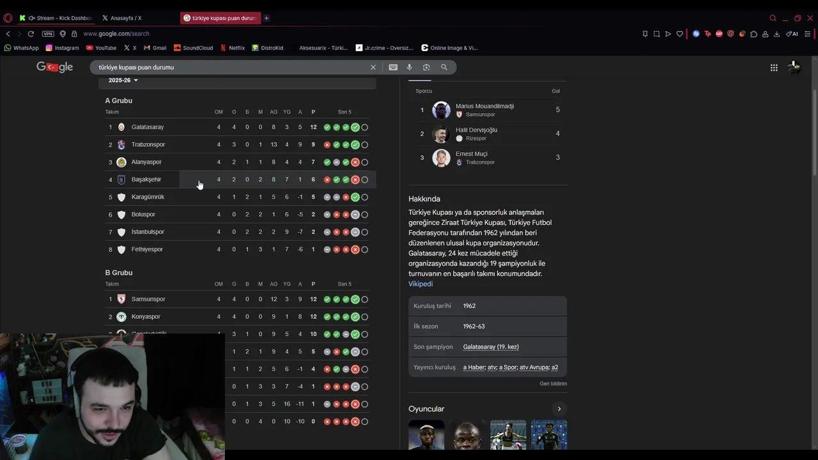Open SoundCloud bookmark
This screenshot has width=818, height=460.
coord(193,48)
